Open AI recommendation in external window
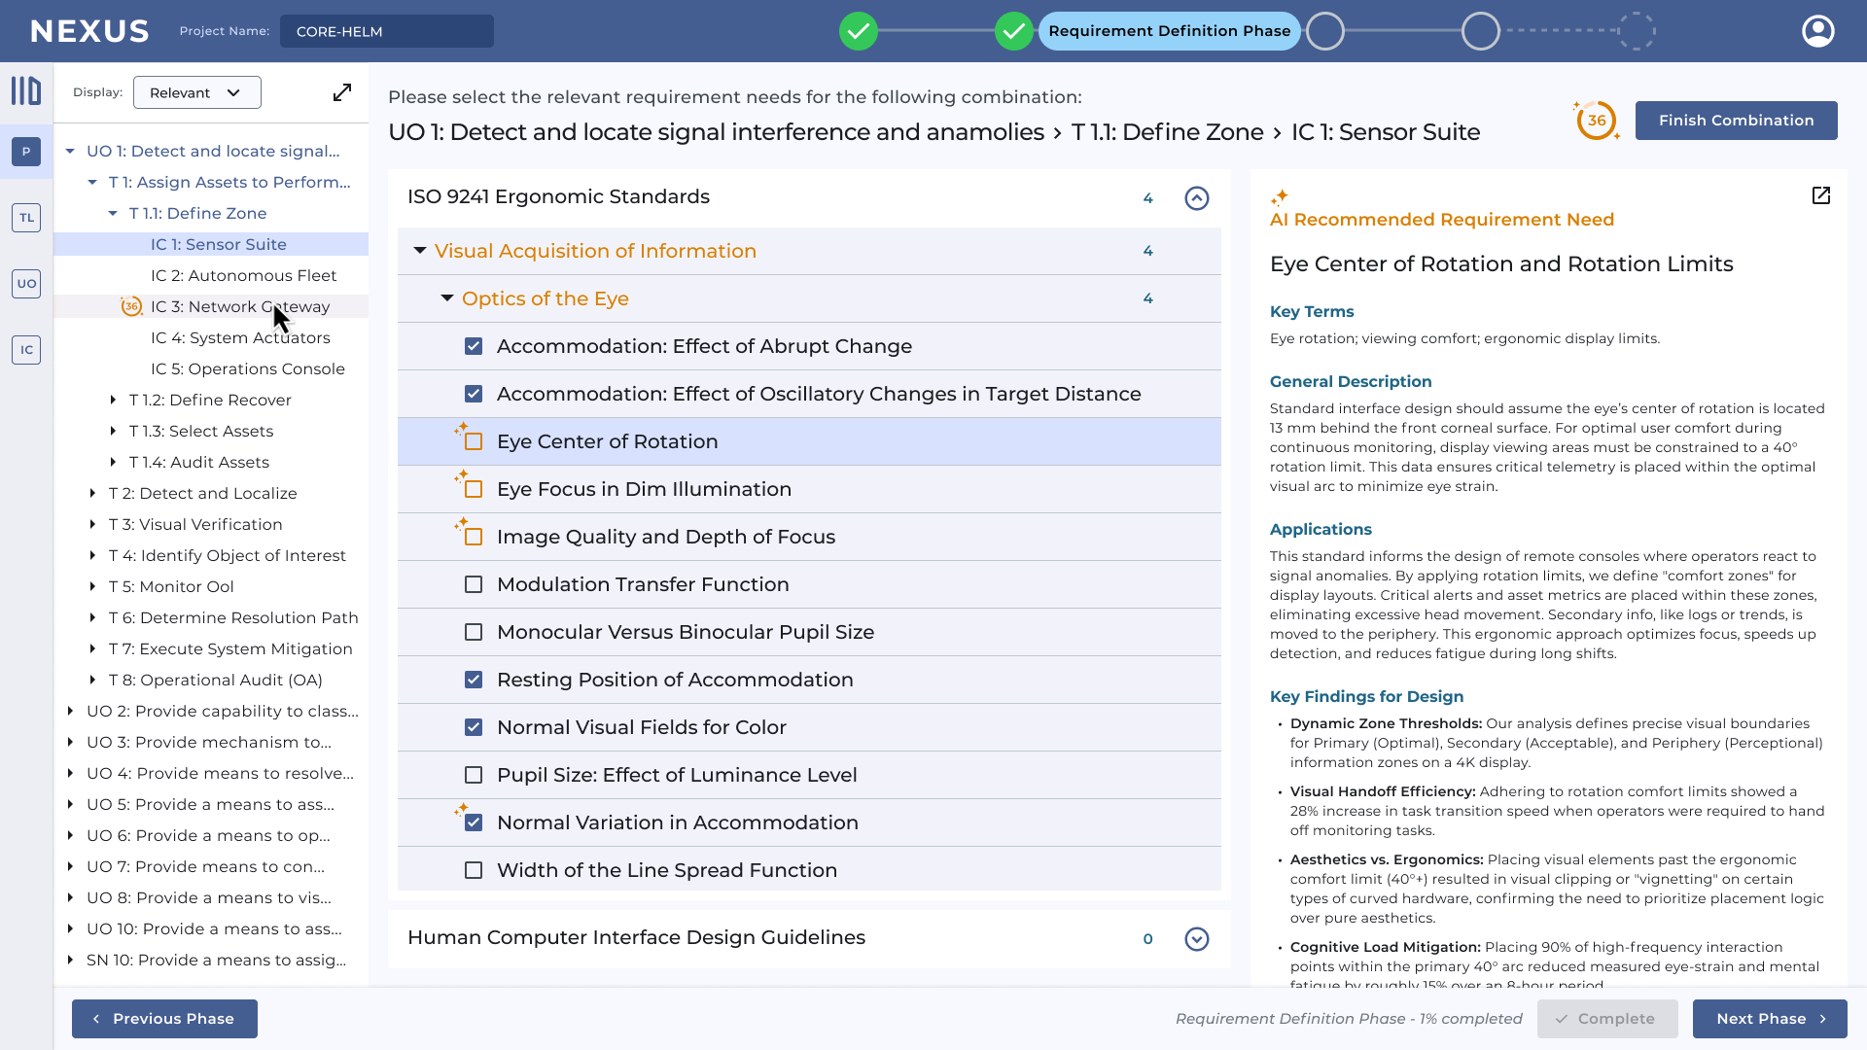Viewport: 1867px width, 1050px height. pyautogui.click(x=1821, y=195)
